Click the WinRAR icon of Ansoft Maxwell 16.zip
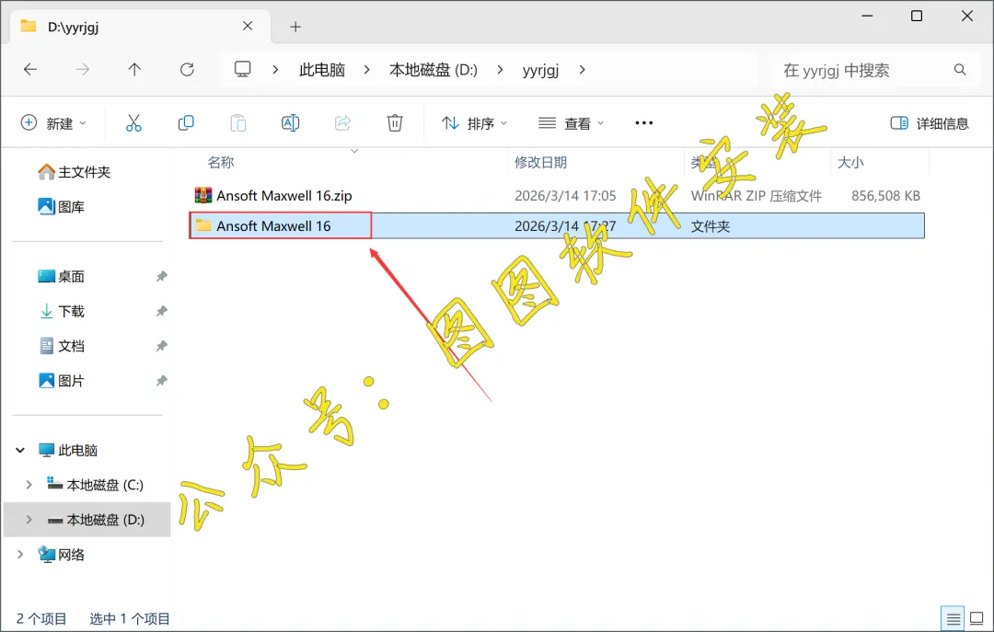Screen dimensions: 994x632 [202, 195]
